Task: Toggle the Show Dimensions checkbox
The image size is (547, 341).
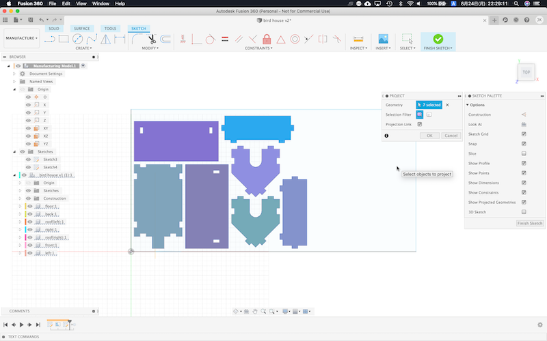Action: (524, 183)
